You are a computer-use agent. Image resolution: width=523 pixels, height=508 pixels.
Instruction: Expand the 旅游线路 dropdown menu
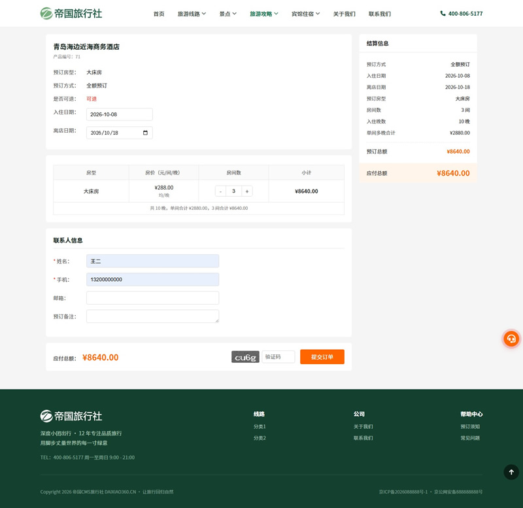pyautogui.click(x=192, y=14)
